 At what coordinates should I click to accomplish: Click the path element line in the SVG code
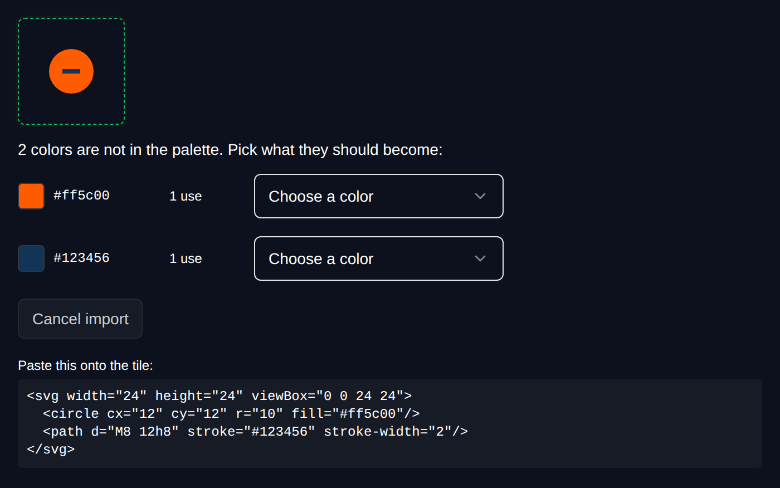255,431
